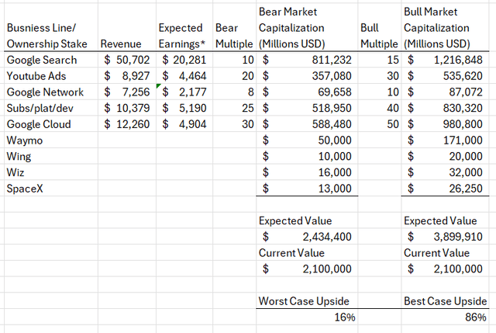This screenshot has width=496, height=333.
Task: Click the bull Expected Value cell 3,899,910
Action: click(x=445, y=237)
